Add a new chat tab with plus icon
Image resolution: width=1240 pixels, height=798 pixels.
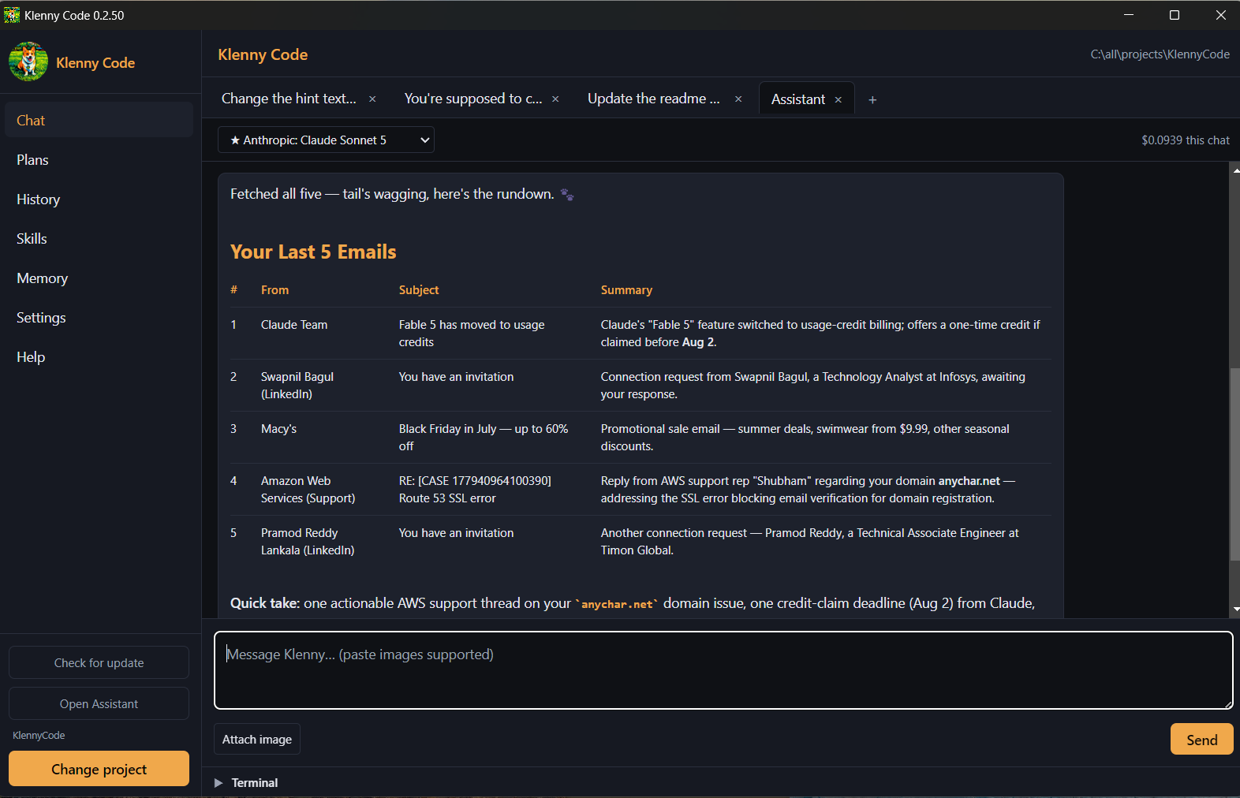[x=872, y=100]
